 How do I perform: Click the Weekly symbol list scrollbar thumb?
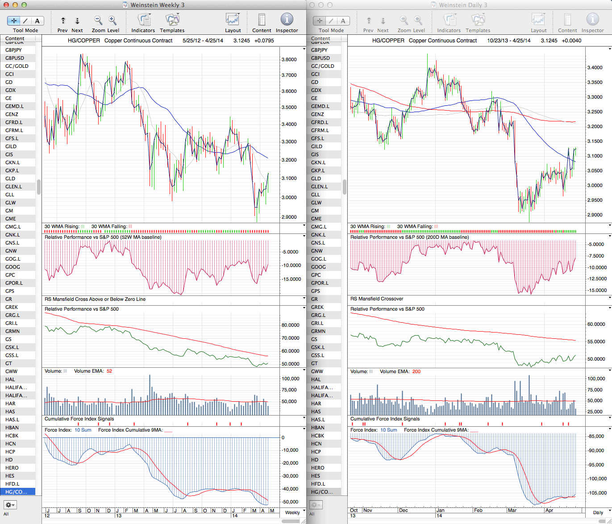[x=39, y=187]
